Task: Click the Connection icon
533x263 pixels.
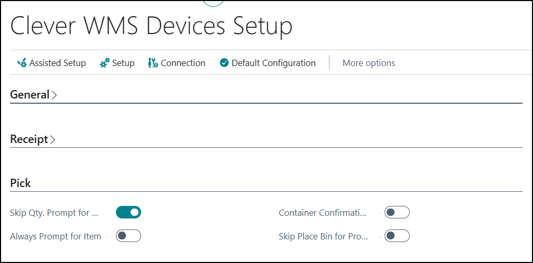Action: [x=153, y=63]
